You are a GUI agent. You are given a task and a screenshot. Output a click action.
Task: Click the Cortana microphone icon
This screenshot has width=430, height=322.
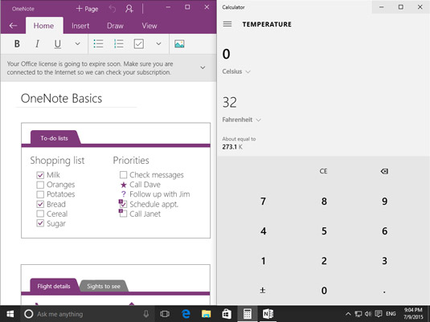(146, 314)
